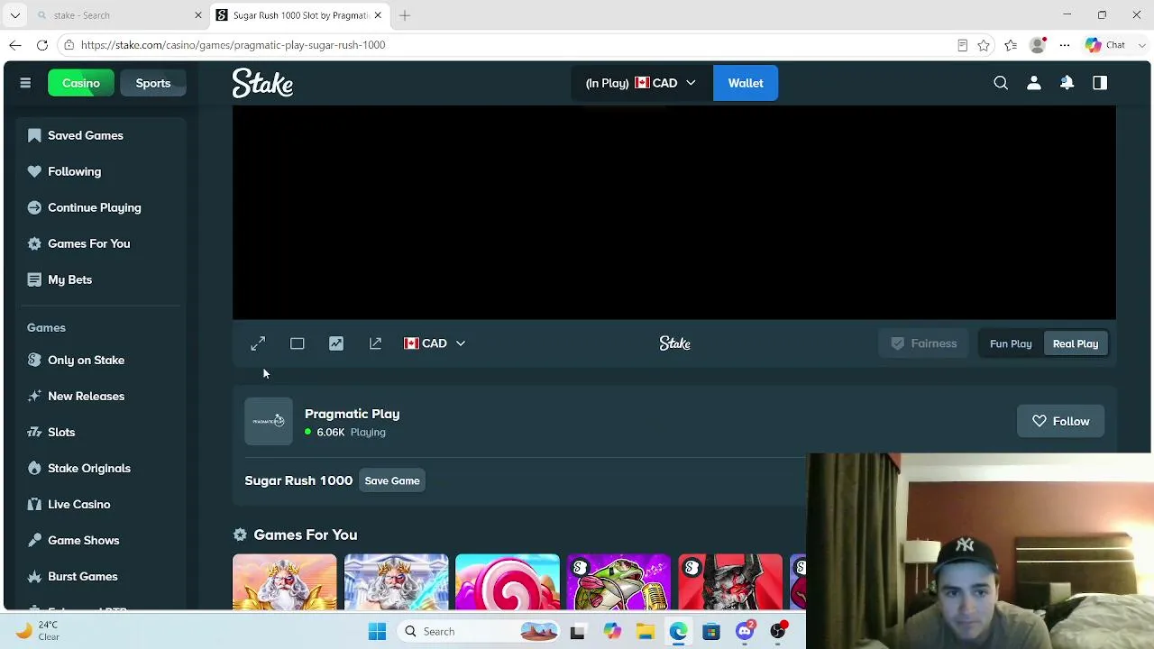Open the singing frog game thumbnail
The image size is (1154, 649).
pos(618,581)
